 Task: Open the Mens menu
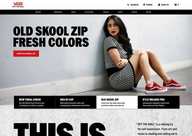coord(38,12)
